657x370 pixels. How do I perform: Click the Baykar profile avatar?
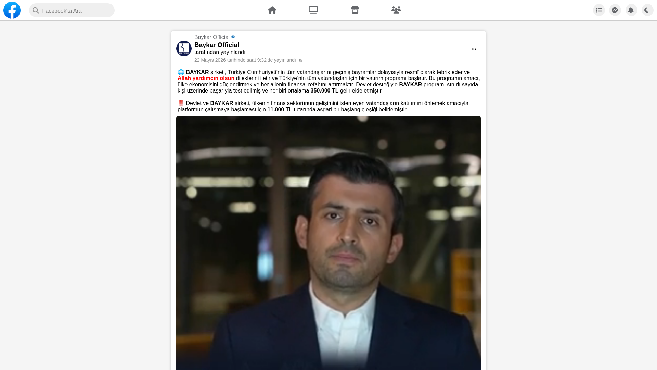pos(184,48)
